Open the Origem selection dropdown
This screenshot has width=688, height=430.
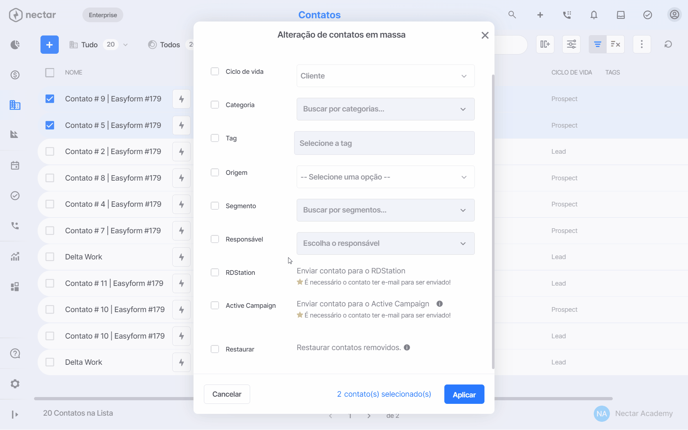[x=386, y=177]
